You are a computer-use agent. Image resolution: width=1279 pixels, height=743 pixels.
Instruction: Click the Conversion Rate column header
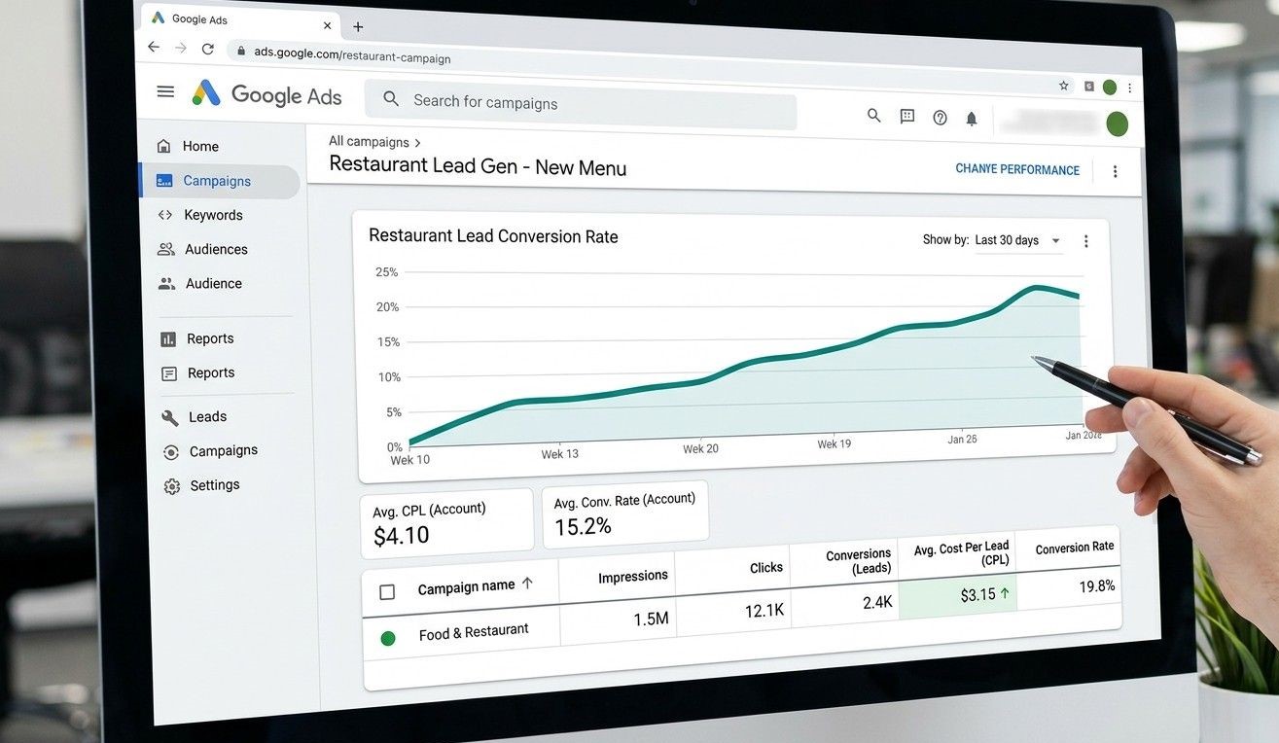(x=1075, y=548)
